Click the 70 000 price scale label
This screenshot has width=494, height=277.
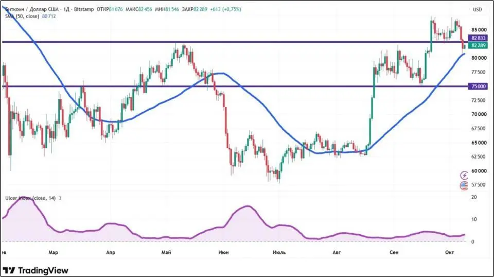(x=479, y=114)
